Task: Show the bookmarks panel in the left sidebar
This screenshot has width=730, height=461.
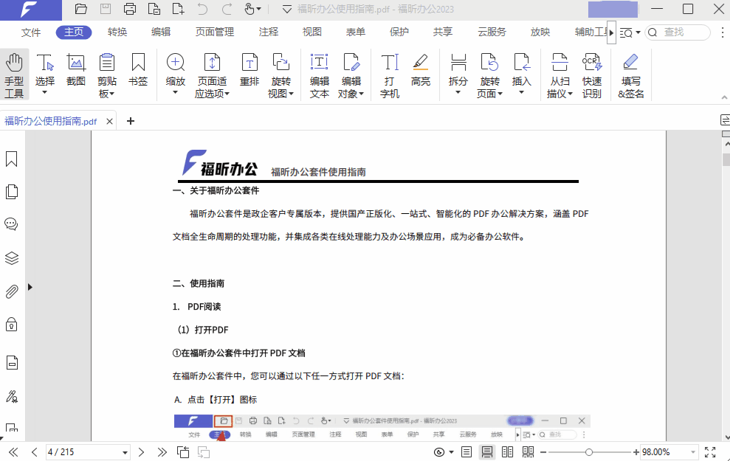Action: 11,158
